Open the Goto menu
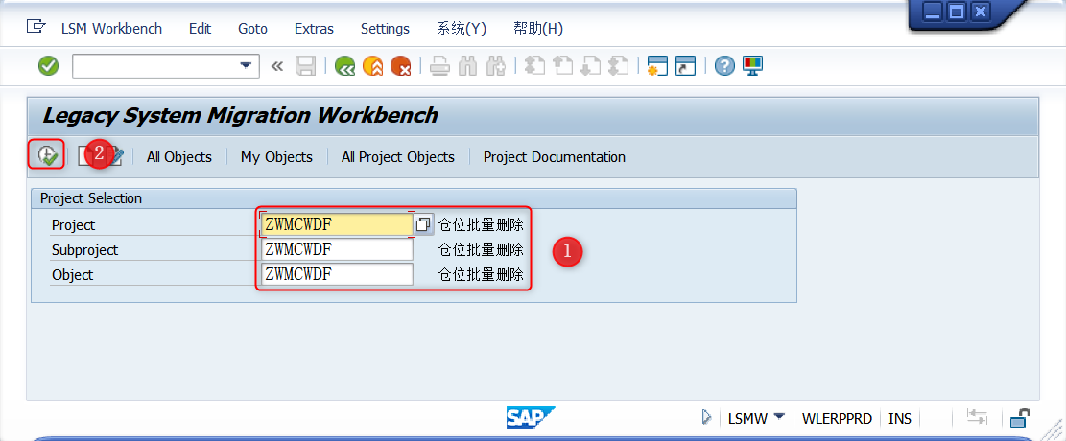Screen dimensions: 1066x441 (x=252, y=29)
